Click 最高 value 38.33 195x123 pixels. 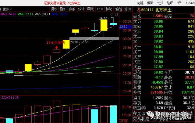[x=190, y=78]
